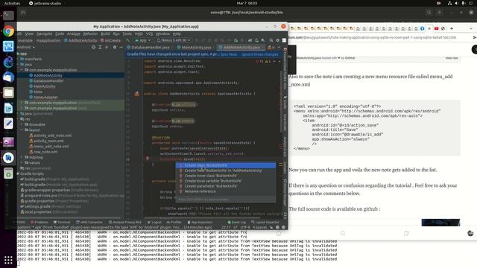Hide the Project panel with minus icon
Screen dimensions: 477x268
(121, 48)
